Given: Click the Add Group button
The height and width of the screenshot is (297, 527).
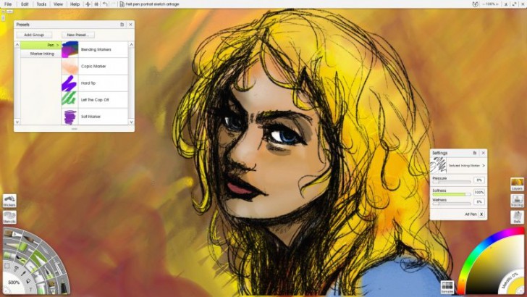Looking at the screenshot, I should [x=34, y=35].
